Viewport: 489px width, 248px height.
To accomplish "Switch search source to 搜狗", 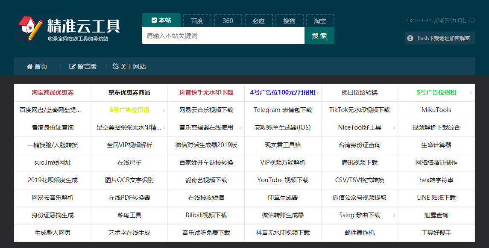I will point(289,21).
